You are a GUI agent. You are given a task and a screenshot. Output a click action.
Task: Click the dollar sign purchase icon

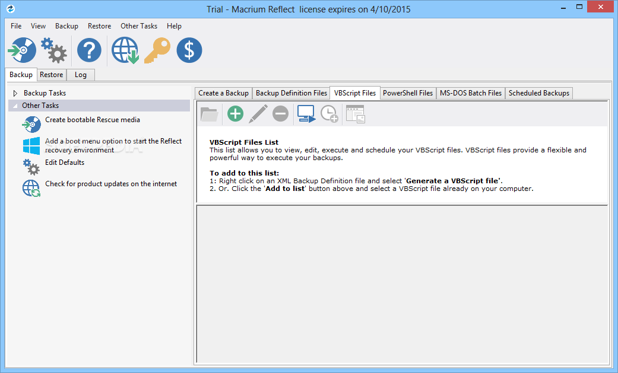(x=189, y=50)
